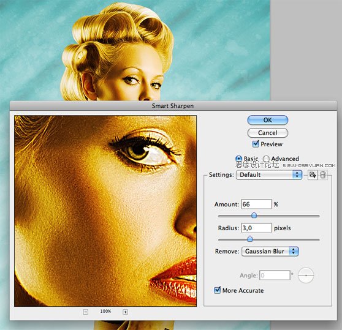Disable the More Accurate checkbox
The image size is (342, 330).
[217, 290]
